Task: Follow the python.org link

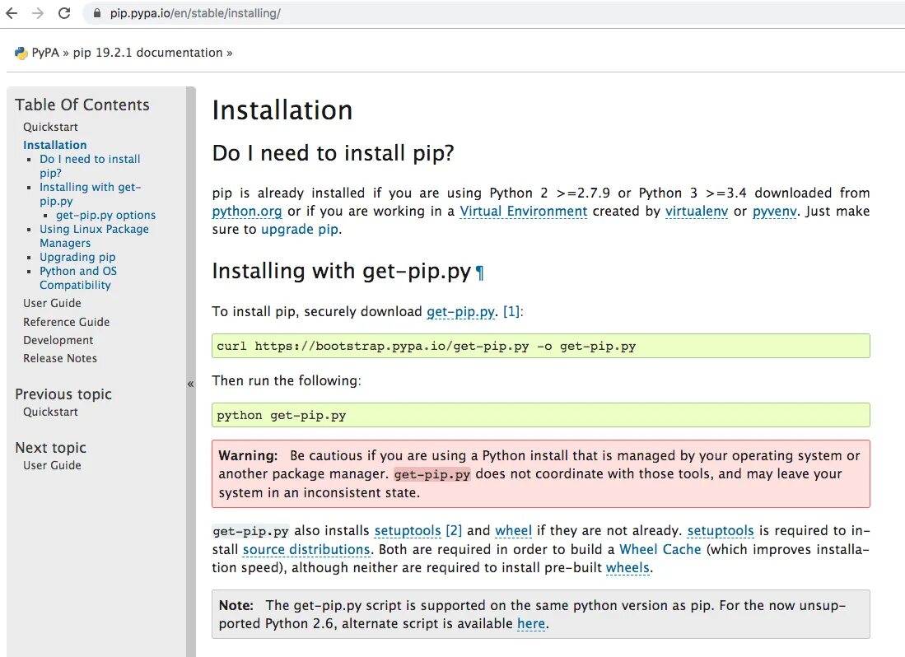Action: [x=247, y=211]
